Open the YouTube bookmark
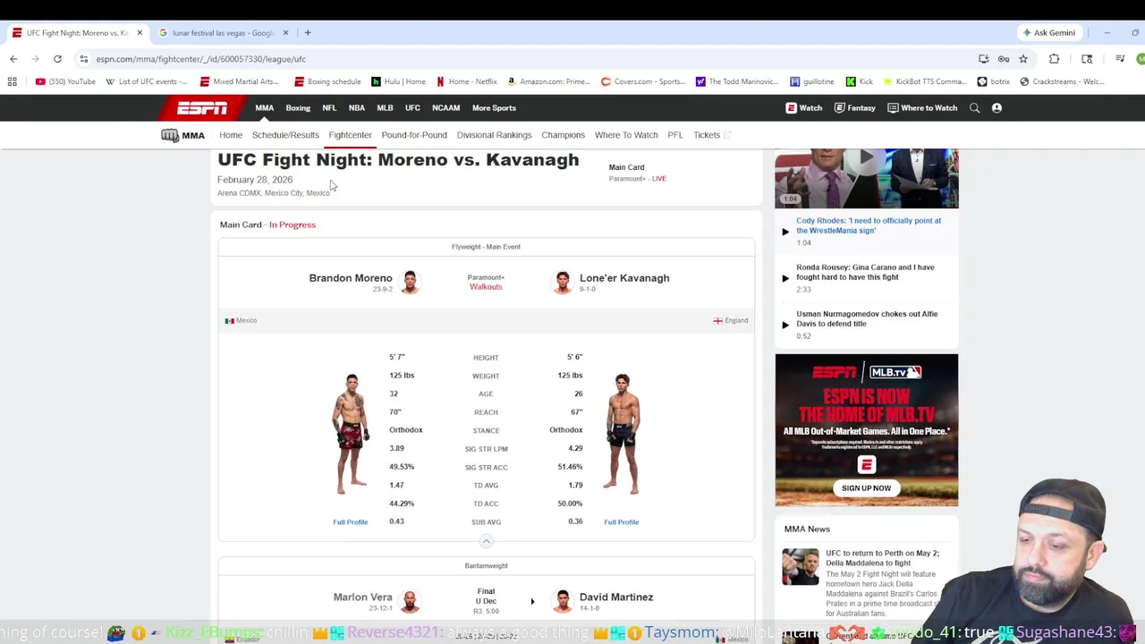Screen dimensions: 1145x644 pyautogui.click(x=65, y=81)
